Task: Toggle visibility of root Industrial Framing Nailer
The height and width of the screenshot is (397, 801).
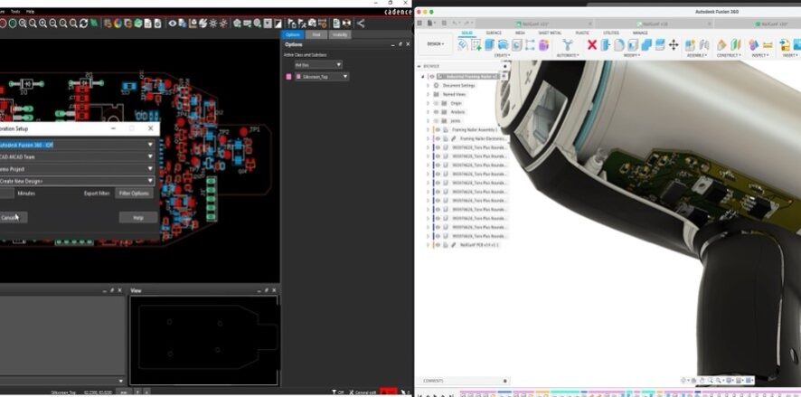Action: click(431, 77)
